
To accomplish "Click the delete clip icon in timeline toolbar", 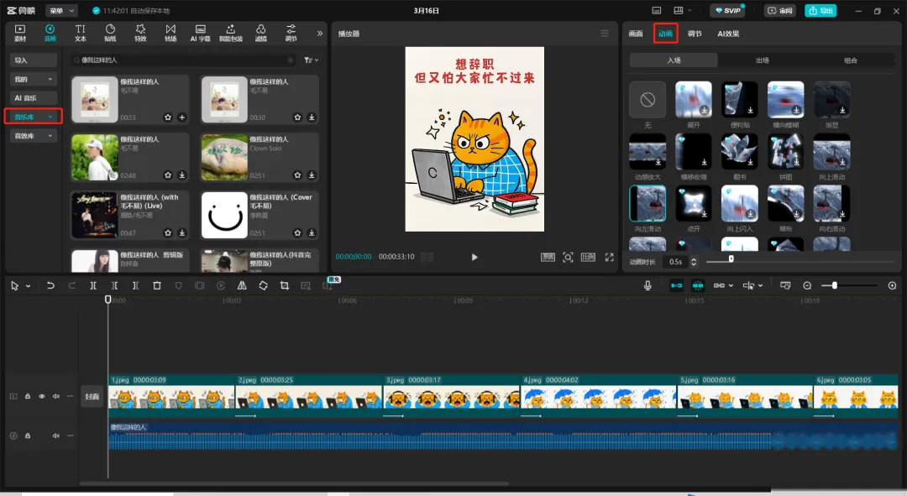I will click(157, 286).
